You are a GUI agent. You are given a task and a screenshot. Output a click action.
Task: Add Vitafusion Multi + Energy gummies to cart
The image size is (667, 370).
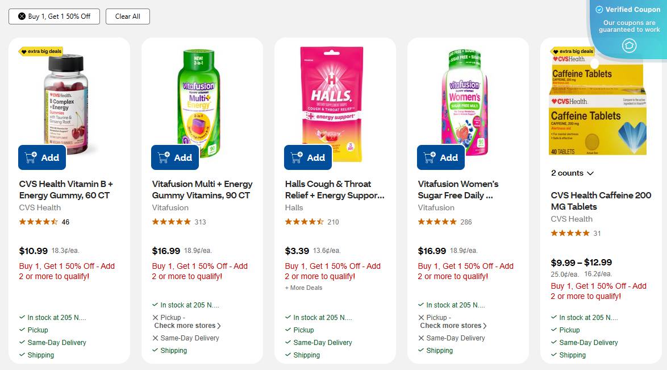[x=174, y=157]
